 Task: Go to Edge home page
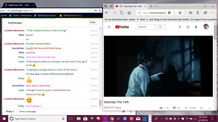click(x=129, y=13)
